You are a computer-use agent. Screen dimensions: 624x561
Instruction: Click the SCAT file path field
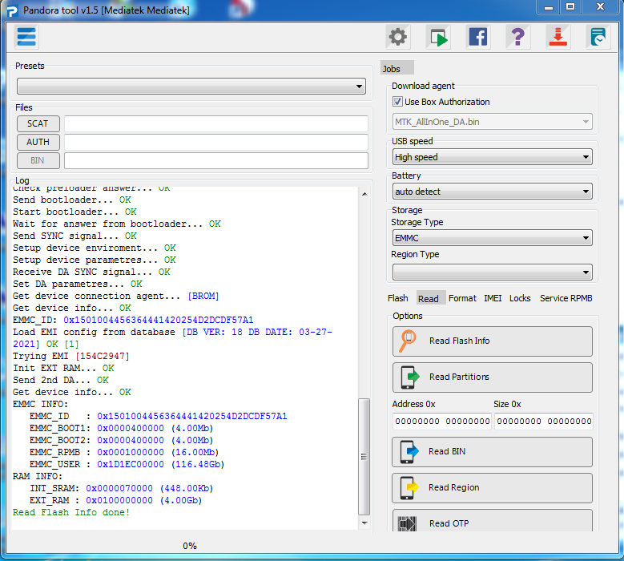click(216, 123)
